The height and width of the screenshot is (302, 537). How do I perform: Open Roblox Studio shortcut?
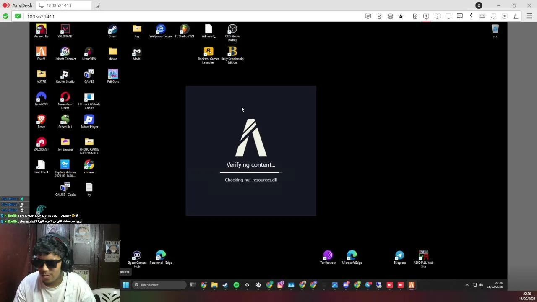point(65,77)
